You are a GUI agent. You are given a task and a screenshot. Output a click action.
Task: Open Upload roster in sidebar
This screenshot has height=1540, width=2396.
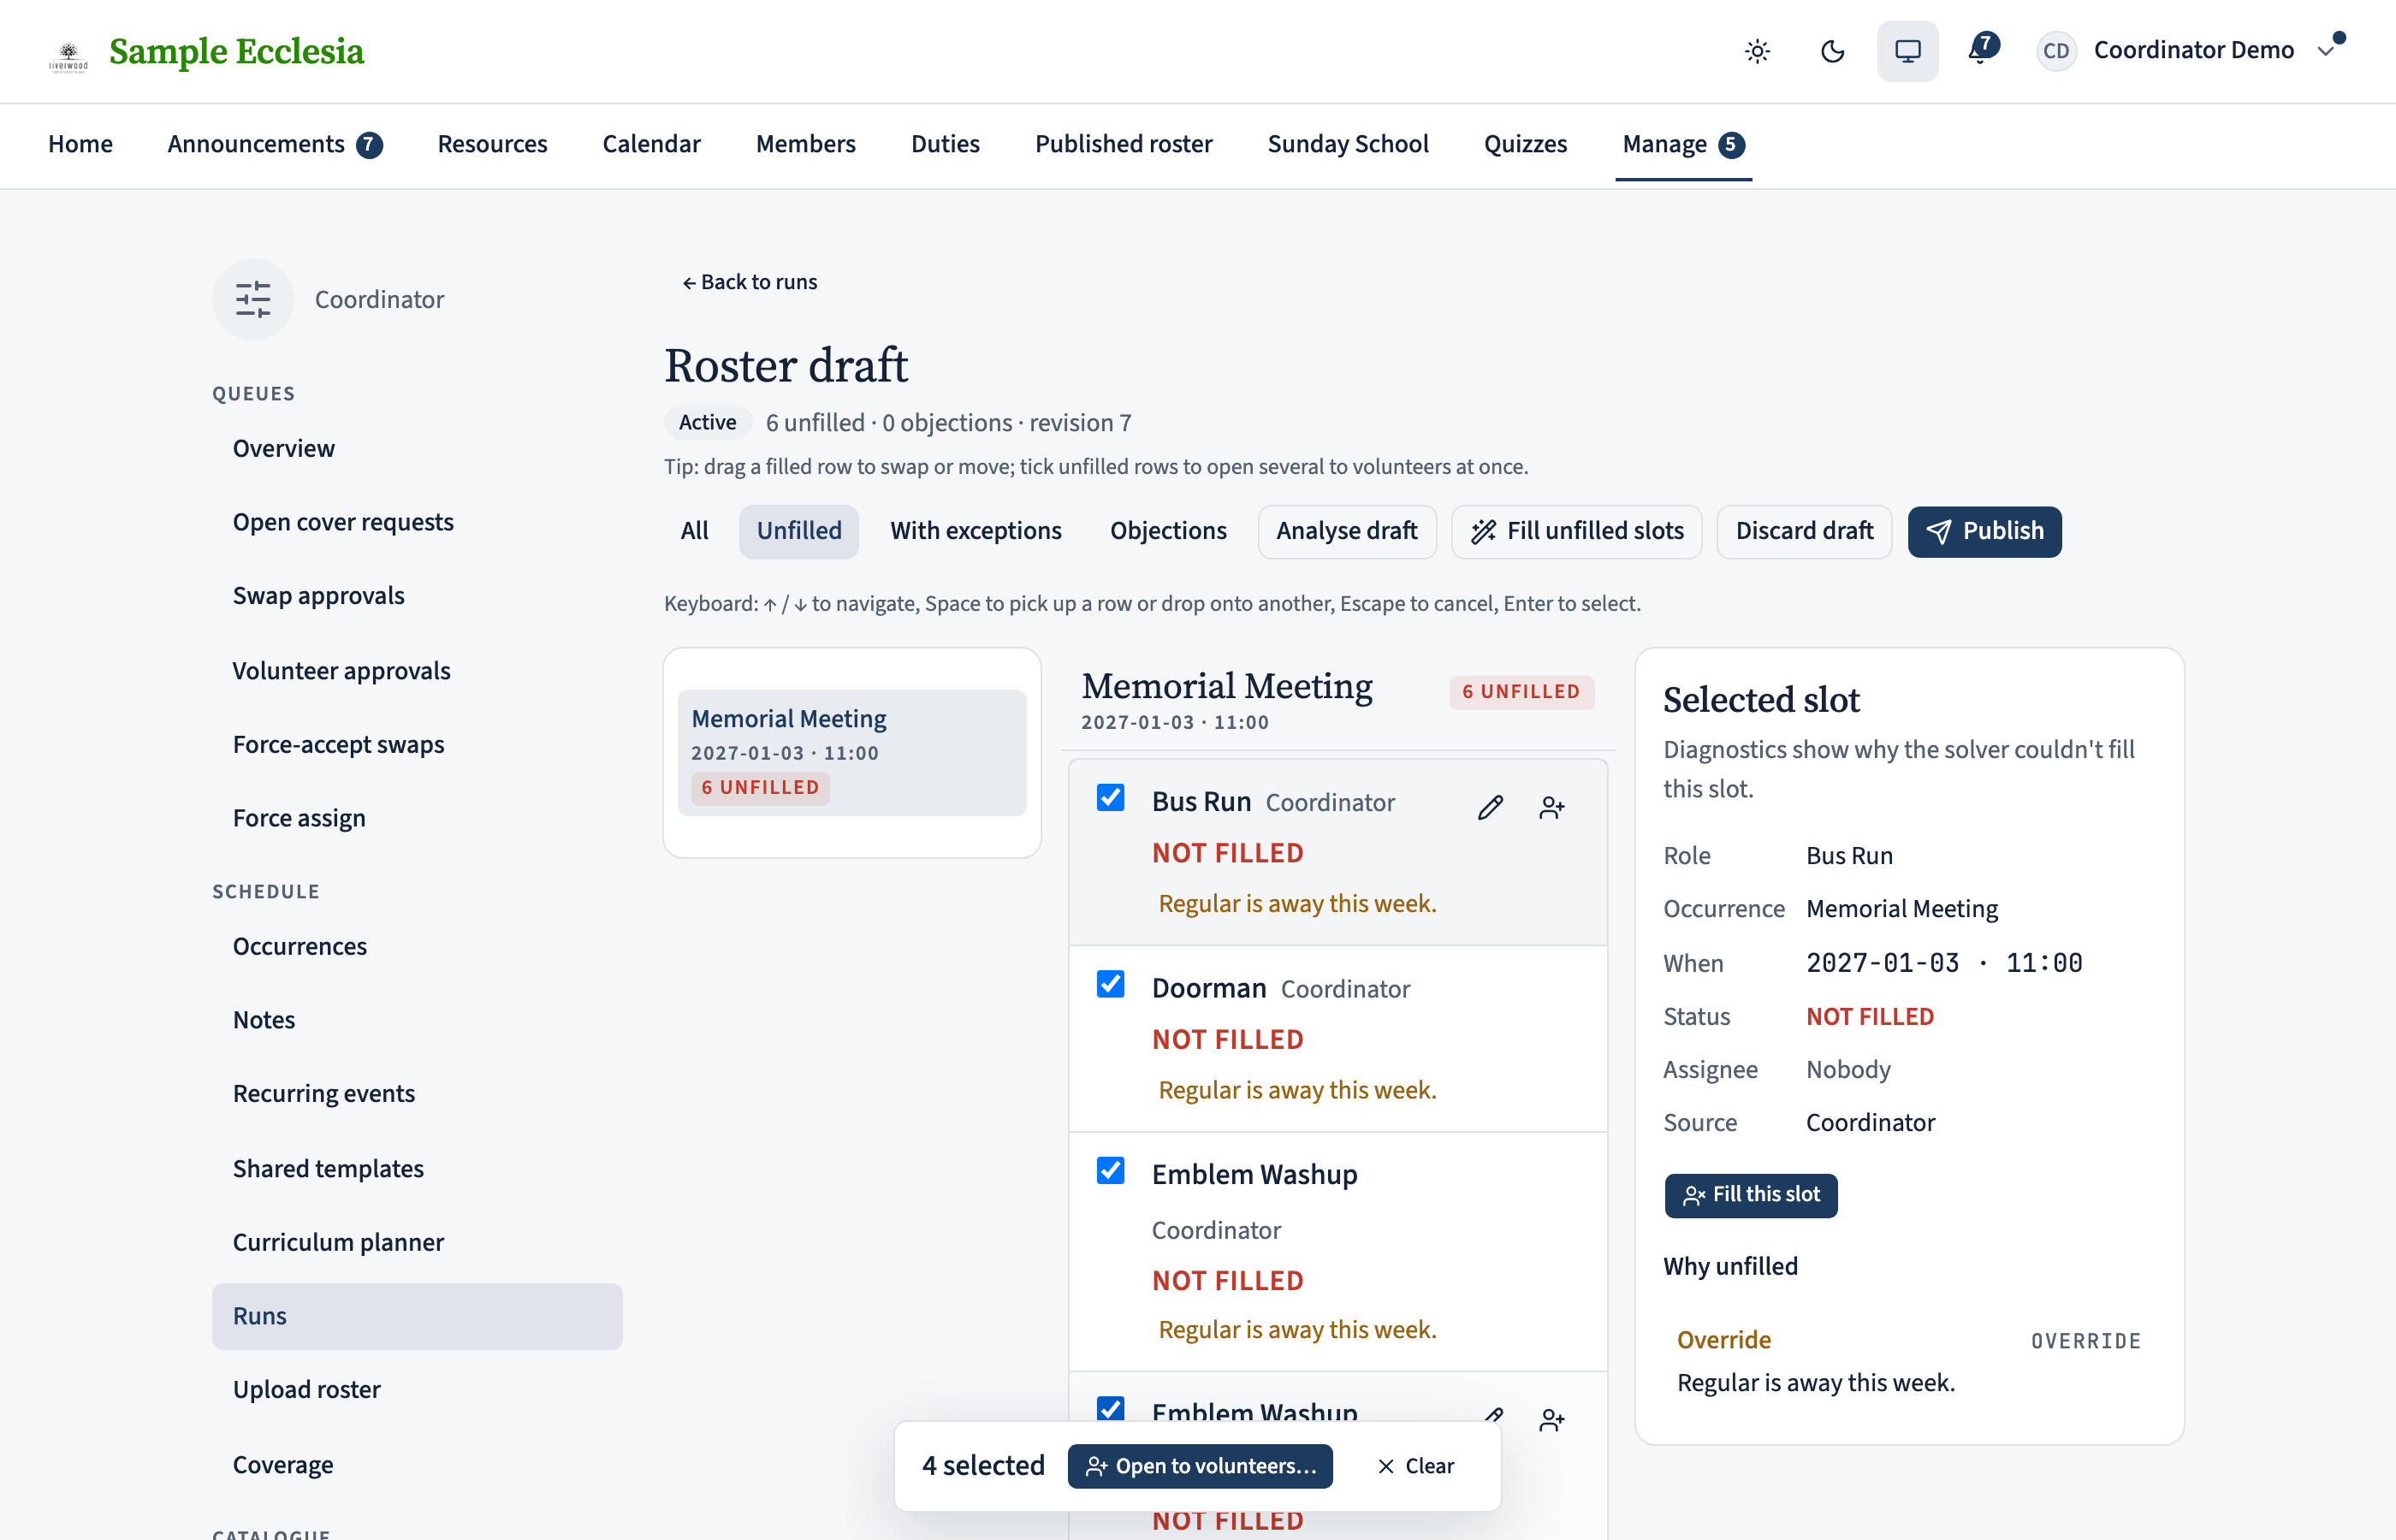point(417,1390)
